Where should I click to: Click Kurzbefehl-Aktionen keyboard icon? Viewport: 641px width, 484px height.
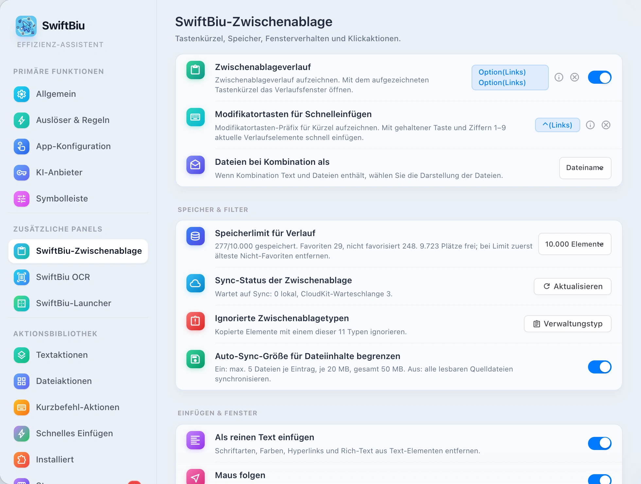coord(22,407)
